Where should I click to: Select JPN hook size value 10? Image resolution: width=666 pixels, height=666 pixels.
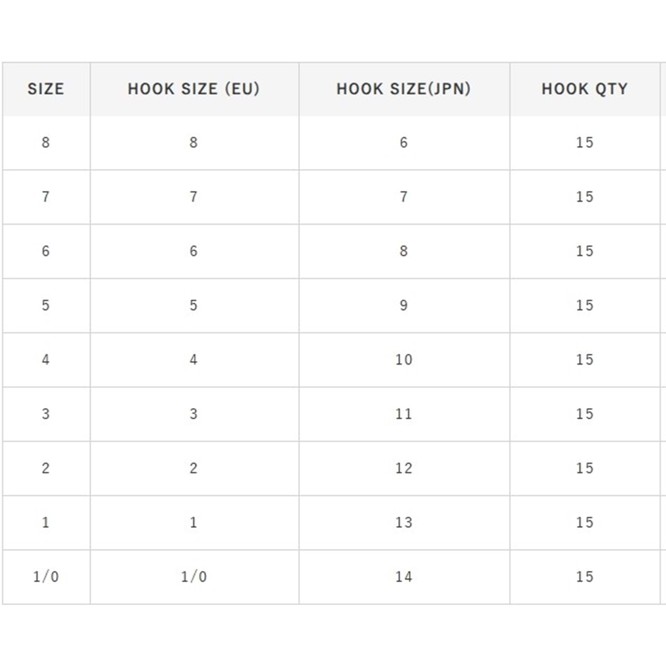pyautogui.click(x=404, y=360)
